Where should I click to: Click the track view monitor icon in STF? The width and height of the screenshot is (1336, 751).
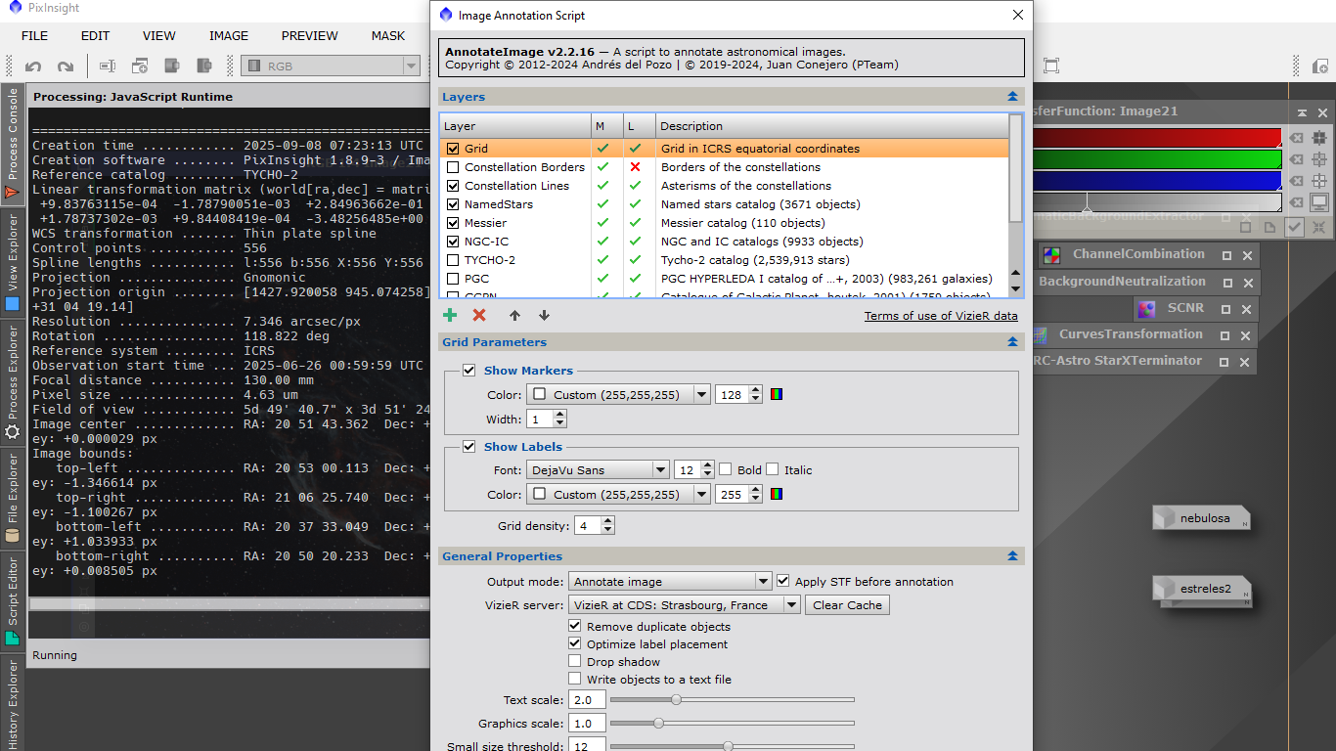pos(1319,202)
